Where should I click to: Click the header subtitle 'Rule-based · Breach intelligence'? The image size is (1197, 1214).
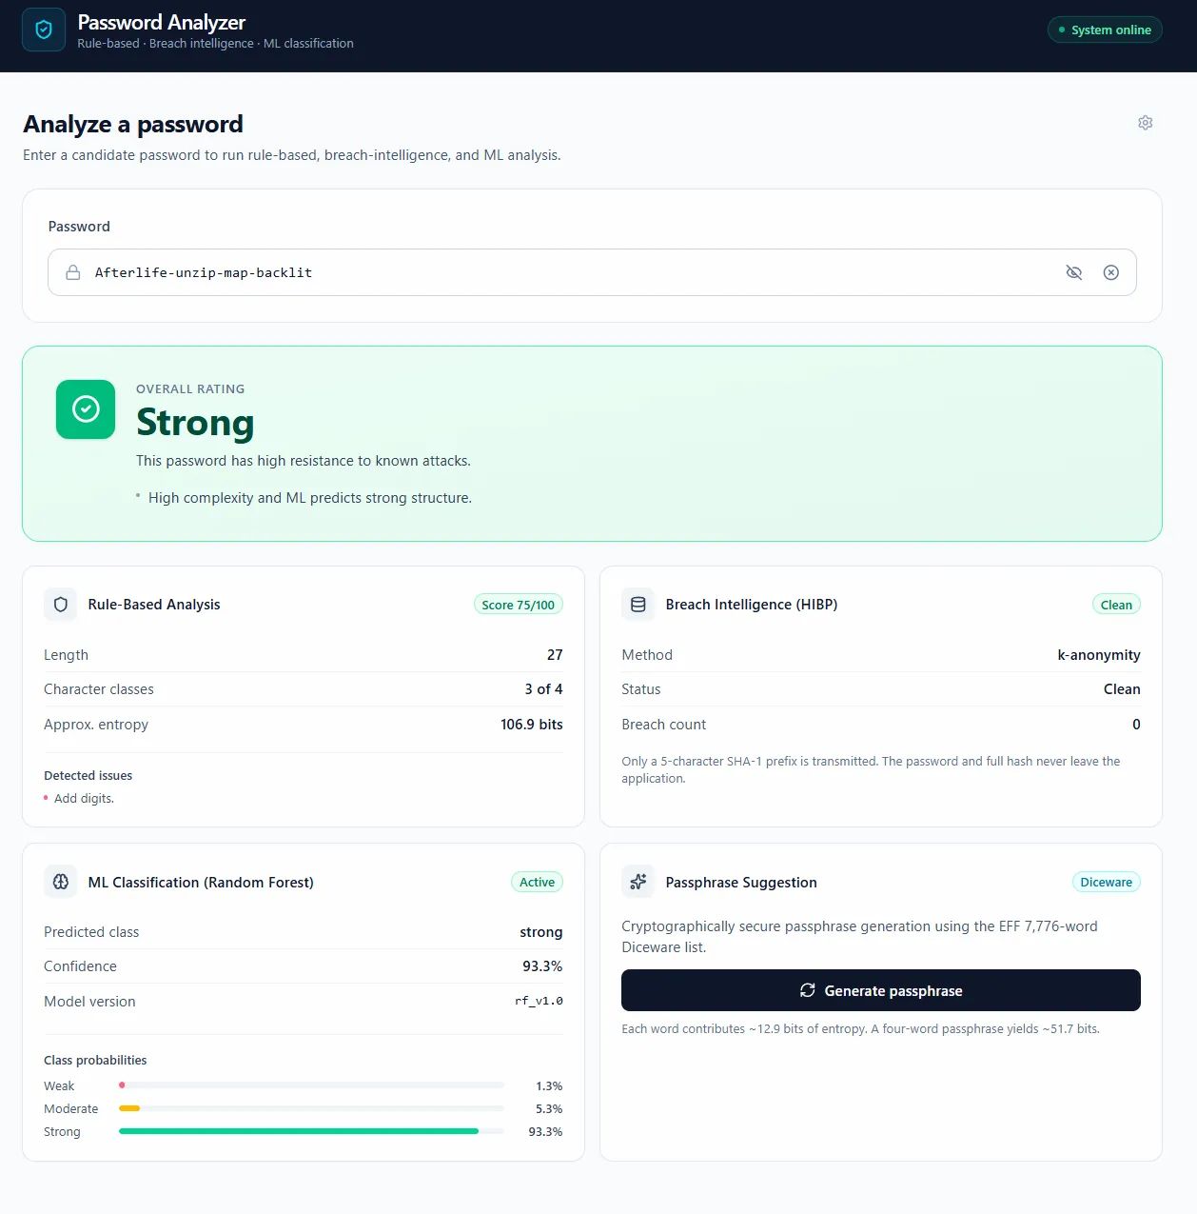click(215, 44)
